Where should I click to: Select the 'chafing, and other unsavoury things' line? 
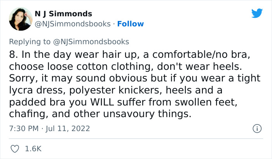[x=100, y=114]
